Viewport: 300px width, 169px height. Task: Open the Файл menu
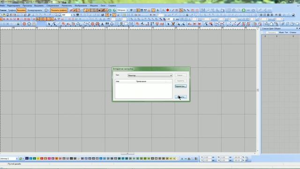coord(2,6)
